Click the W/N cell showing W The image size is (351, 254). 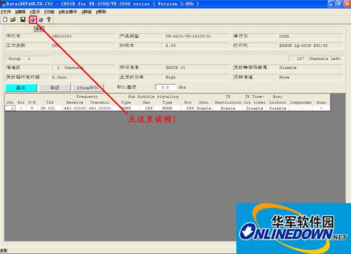click(x=32, y=108)
